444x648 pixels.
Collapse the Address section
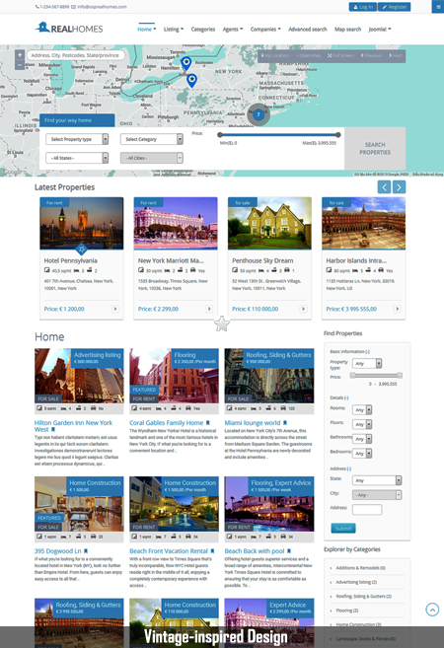coord(349,468)
